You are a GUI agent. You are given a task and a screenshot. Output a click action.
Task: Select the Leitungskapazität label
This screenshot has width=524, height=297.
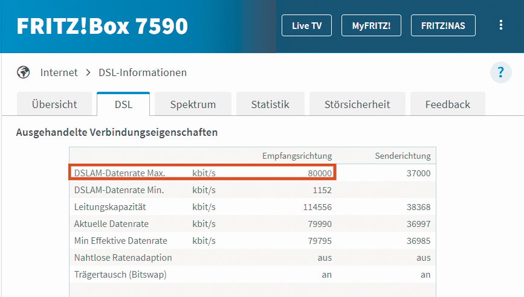click(x=110, y=207)
